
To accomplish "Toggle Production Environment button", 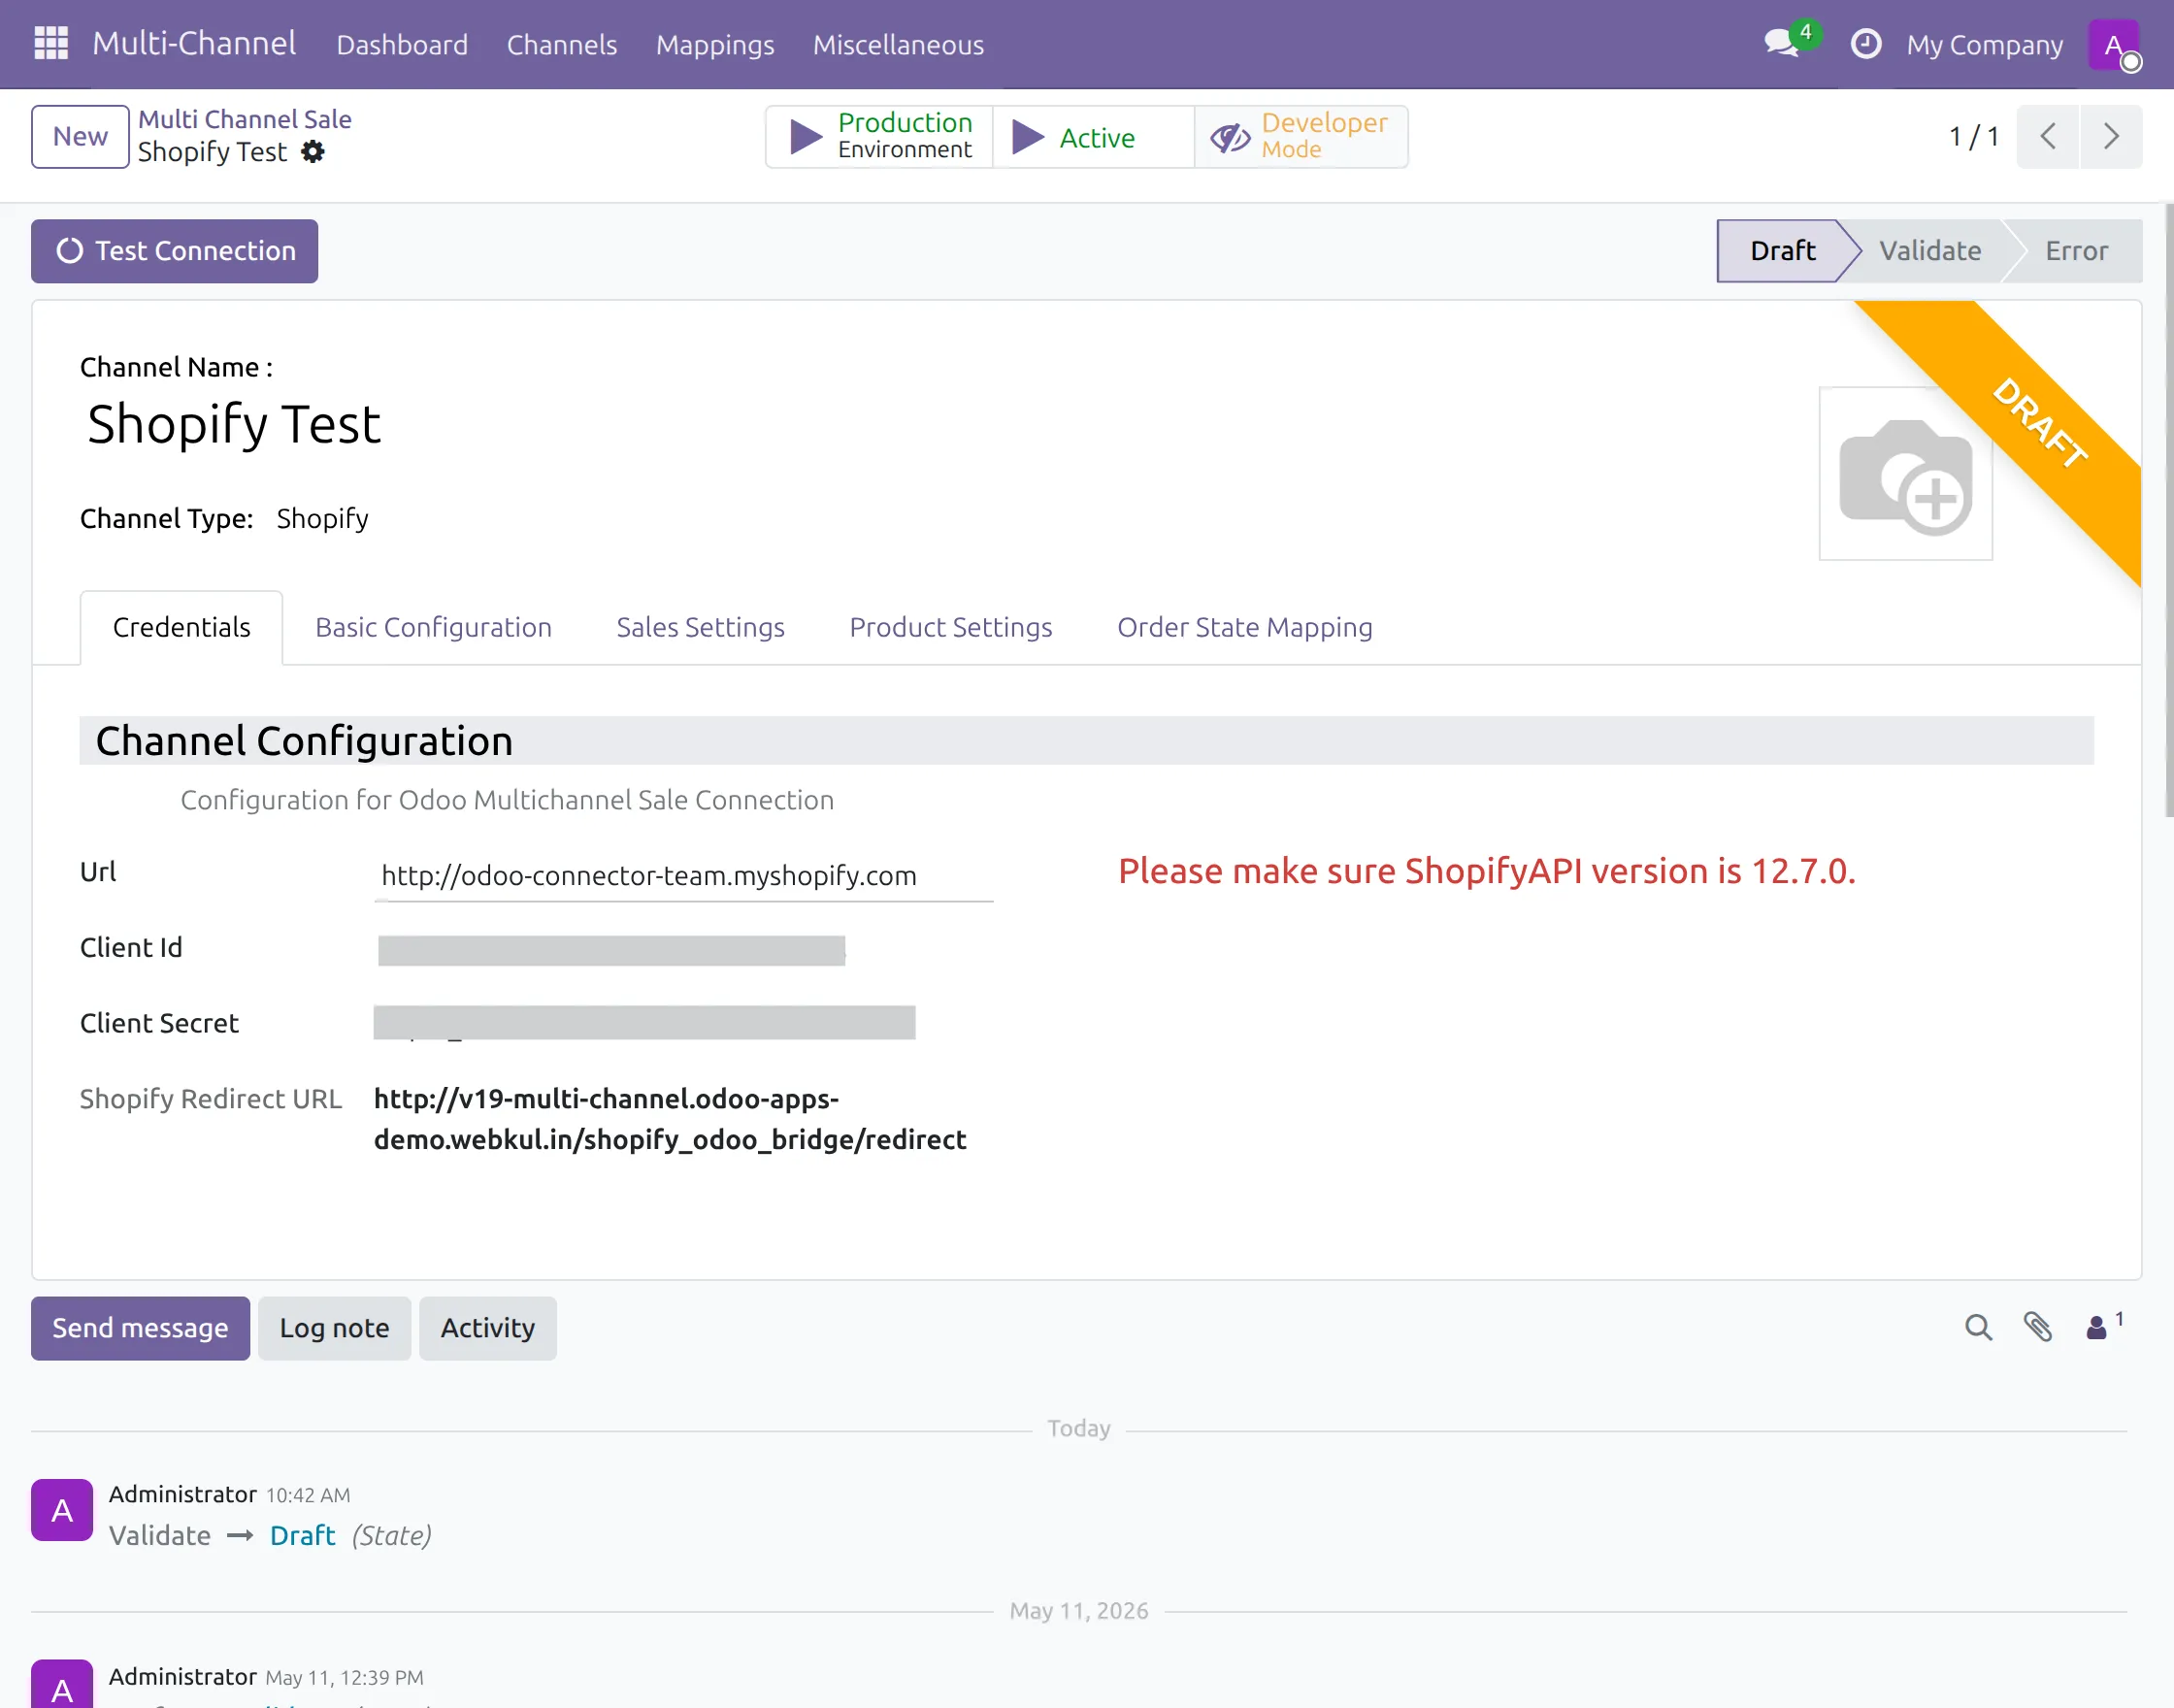I will click(x=880, y=137).
